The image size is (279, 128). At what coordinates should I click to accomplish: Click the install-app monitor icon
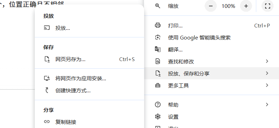pos(47,78)
